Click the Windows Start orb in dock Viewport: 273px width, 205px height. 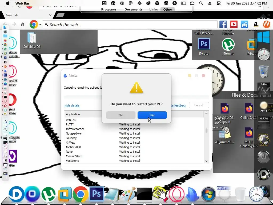tap(208, 194)
